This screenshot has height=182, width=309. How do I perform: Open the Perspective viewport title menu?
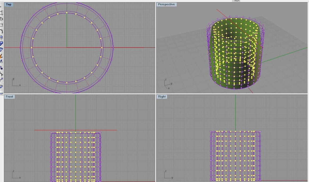coord(166,4)
